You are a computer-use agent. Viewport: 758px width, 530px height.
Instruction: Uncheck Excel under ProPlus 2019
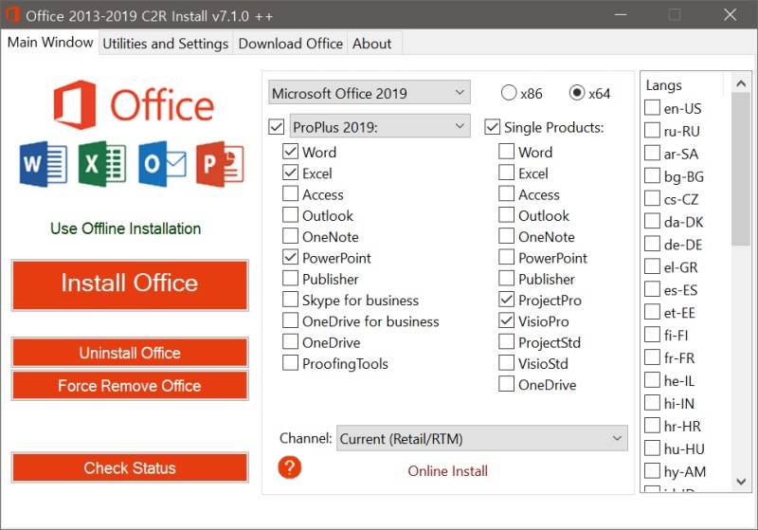tap(290, 173)
